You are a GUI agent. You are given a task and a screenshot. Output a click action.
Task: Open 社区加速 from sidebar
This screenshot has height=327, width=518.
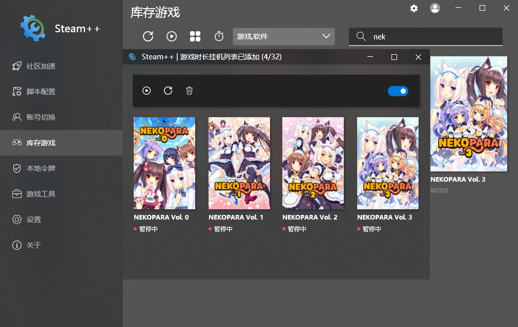coord(61,67)
